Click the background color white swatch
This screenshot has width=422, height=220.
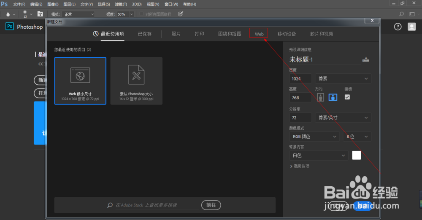356,155
